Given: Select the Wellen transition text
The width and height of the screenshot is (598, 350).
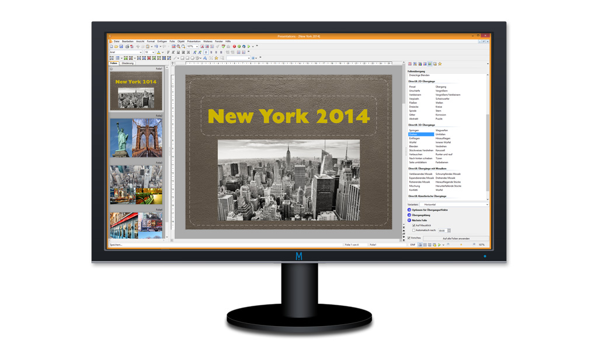Looking at the screenshot, I should [x=439, y=103].
